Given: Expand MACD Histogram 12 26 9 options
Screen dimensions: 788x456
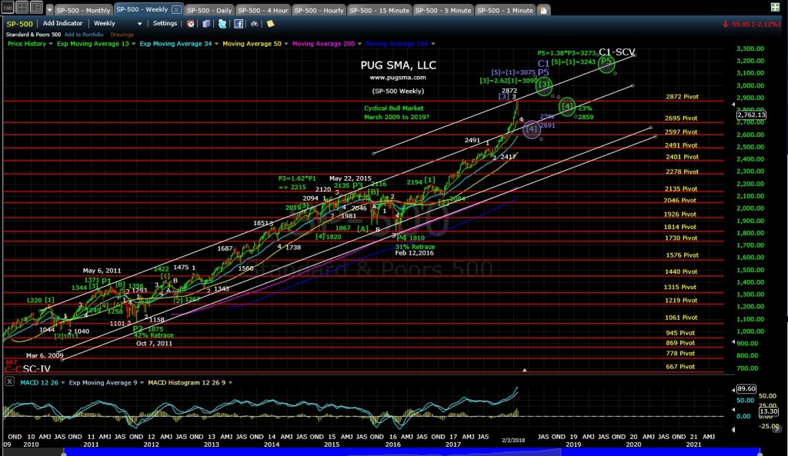Looking at the screenshot, I should pyautogui.click(x=231, y=383).
